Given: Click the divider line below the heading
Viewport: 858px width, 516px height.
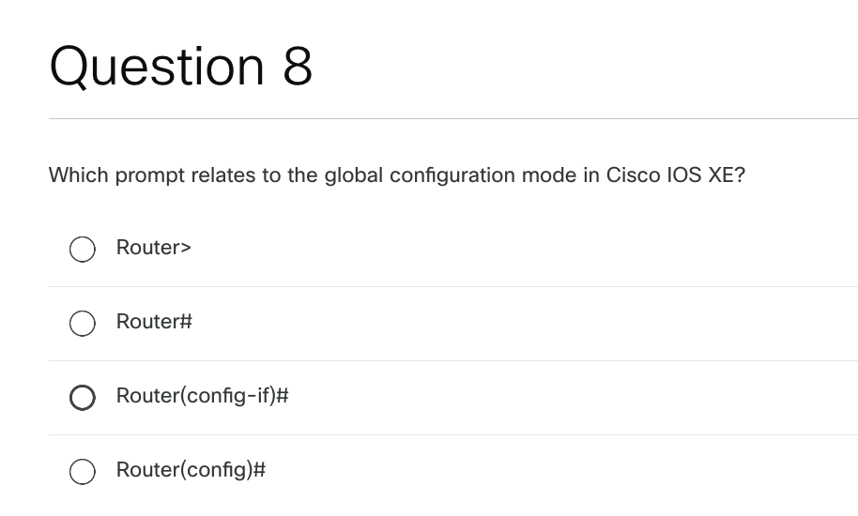Looking at the screenshot, I should 452,119.
